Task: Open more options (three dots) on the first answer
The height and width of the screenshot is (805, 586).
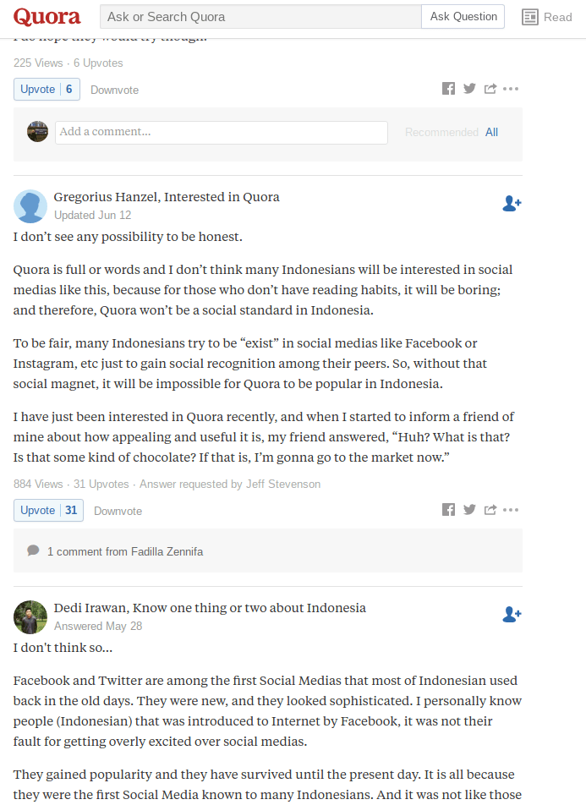Action: click(x=511, y=89)
